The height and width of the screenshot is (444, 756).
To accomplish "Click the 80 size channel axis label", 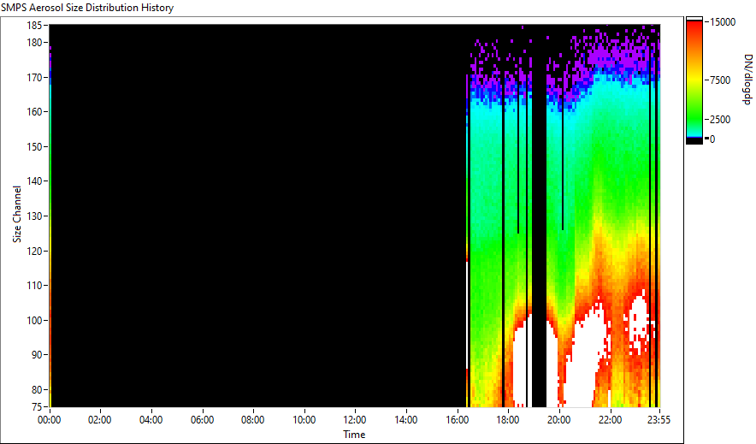I will tap(37, 389).
